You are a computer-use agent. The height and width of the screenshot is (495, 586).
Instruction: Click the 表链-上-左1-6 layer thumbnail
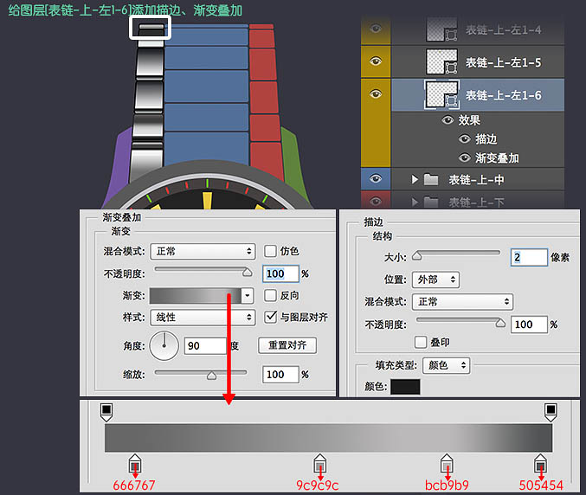[441, 94]
